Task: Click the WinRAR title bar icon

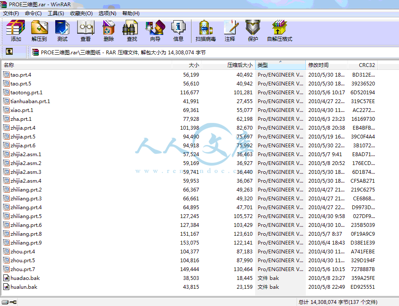Action: [3, 4]
